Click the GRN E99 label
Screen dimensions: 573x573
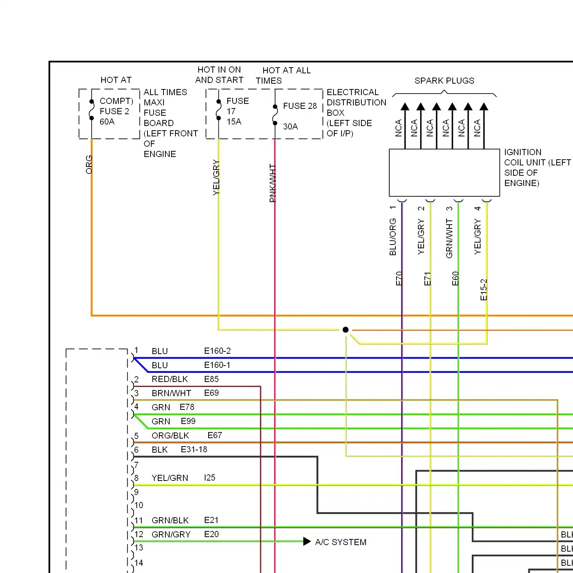173,421
